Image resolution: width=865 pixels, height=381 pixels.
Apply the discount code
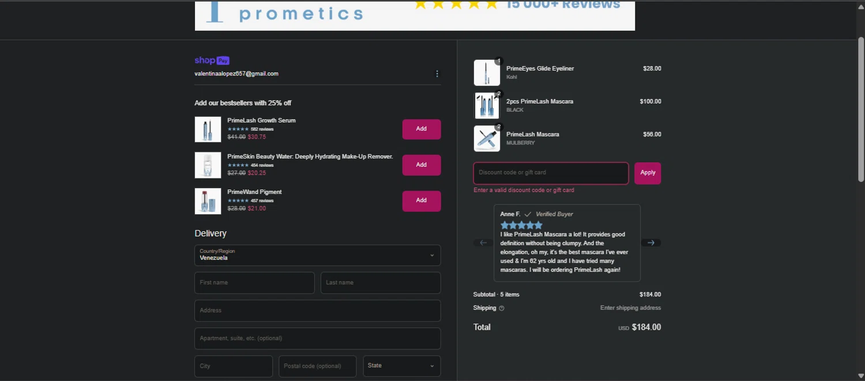coord(648,173)
